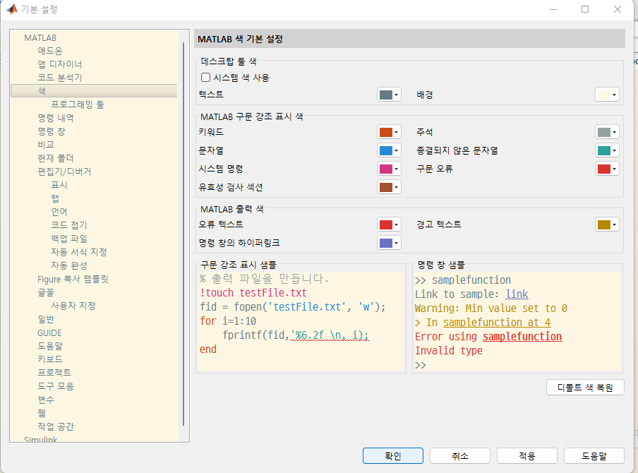Select 작업 공간 in the tree
Image resolution: width=638 pixels, height=473 pixels.
click(x=56, y=426)
